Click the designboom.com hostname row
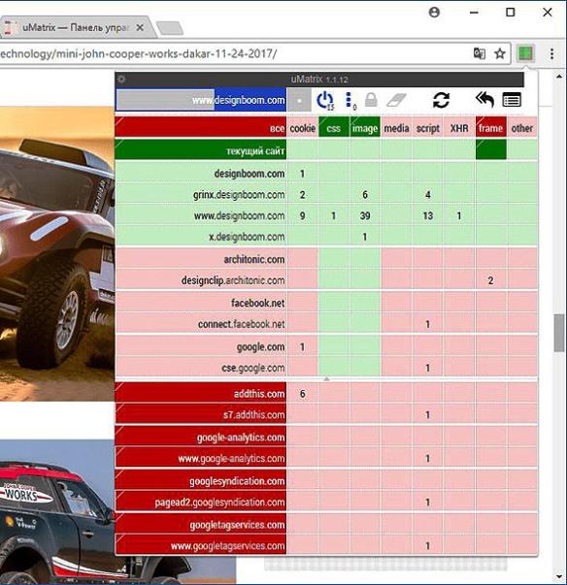 pos(201,174)
